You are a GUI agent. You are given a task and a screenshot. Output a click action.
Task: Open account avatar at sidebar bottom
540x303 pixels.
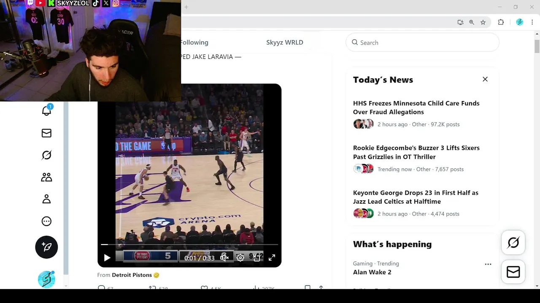click(46, 279)
